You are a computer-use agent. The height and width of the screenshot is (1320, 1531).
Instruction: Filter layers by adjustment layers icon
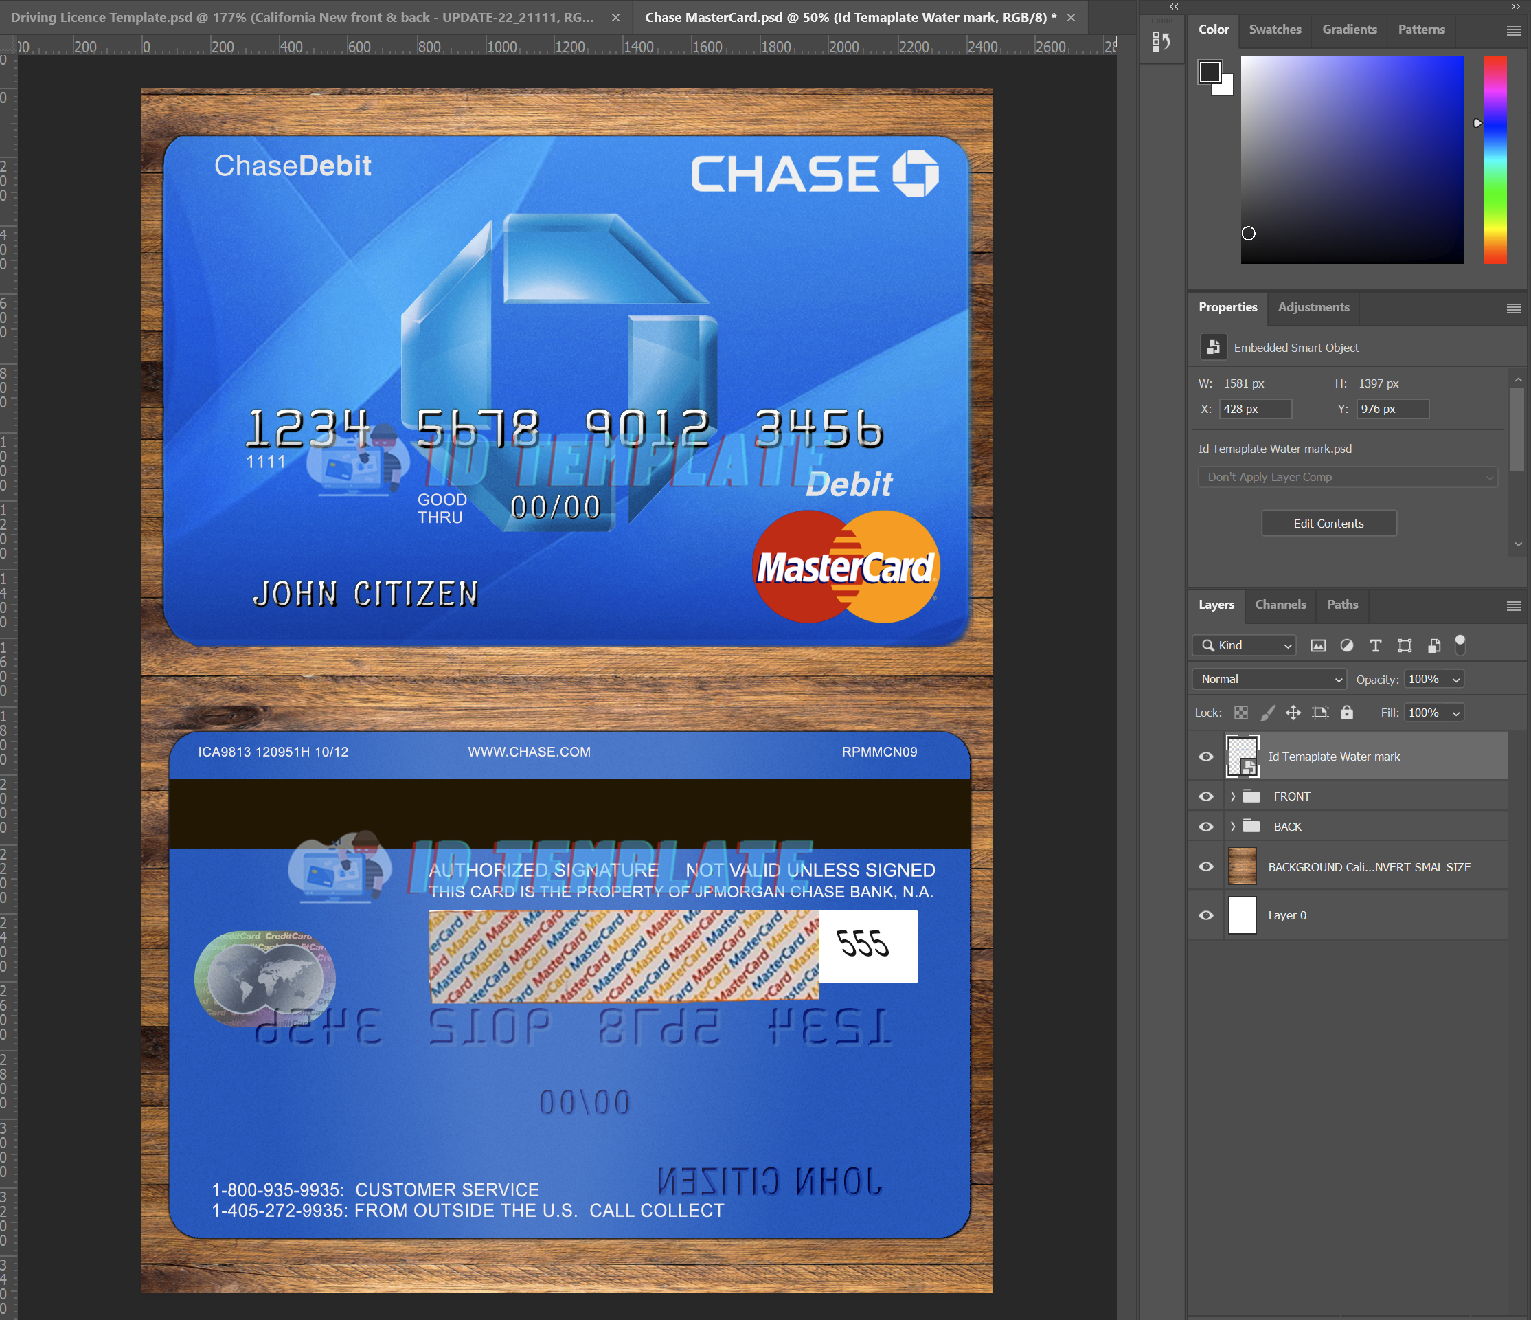tap(1346, 645)
